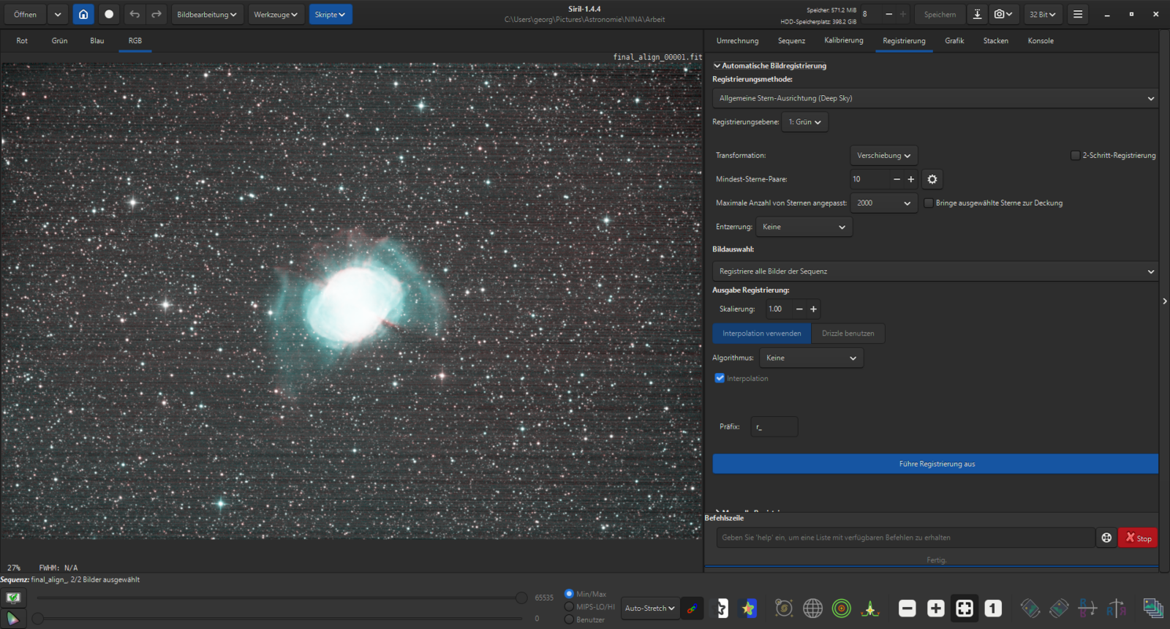
Task: Open Bildauswahl dropdown (Registriere alle Bilder)
Action: tap(935, 271)
